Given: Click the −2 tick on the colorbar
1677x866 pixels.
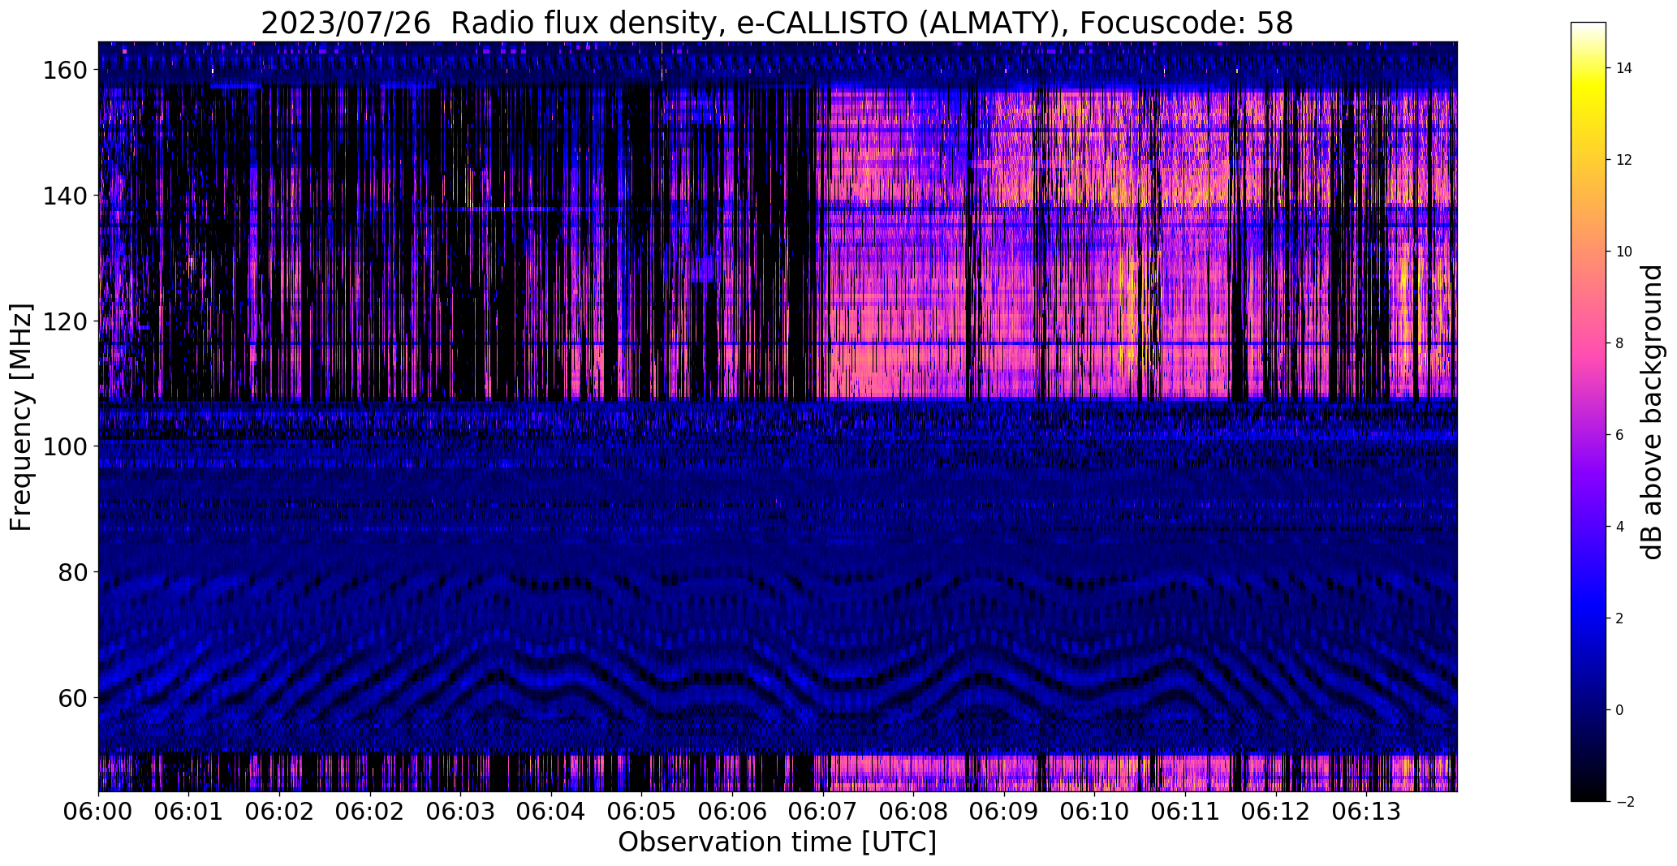Looking at the screenshot, I should (1624, 802).
